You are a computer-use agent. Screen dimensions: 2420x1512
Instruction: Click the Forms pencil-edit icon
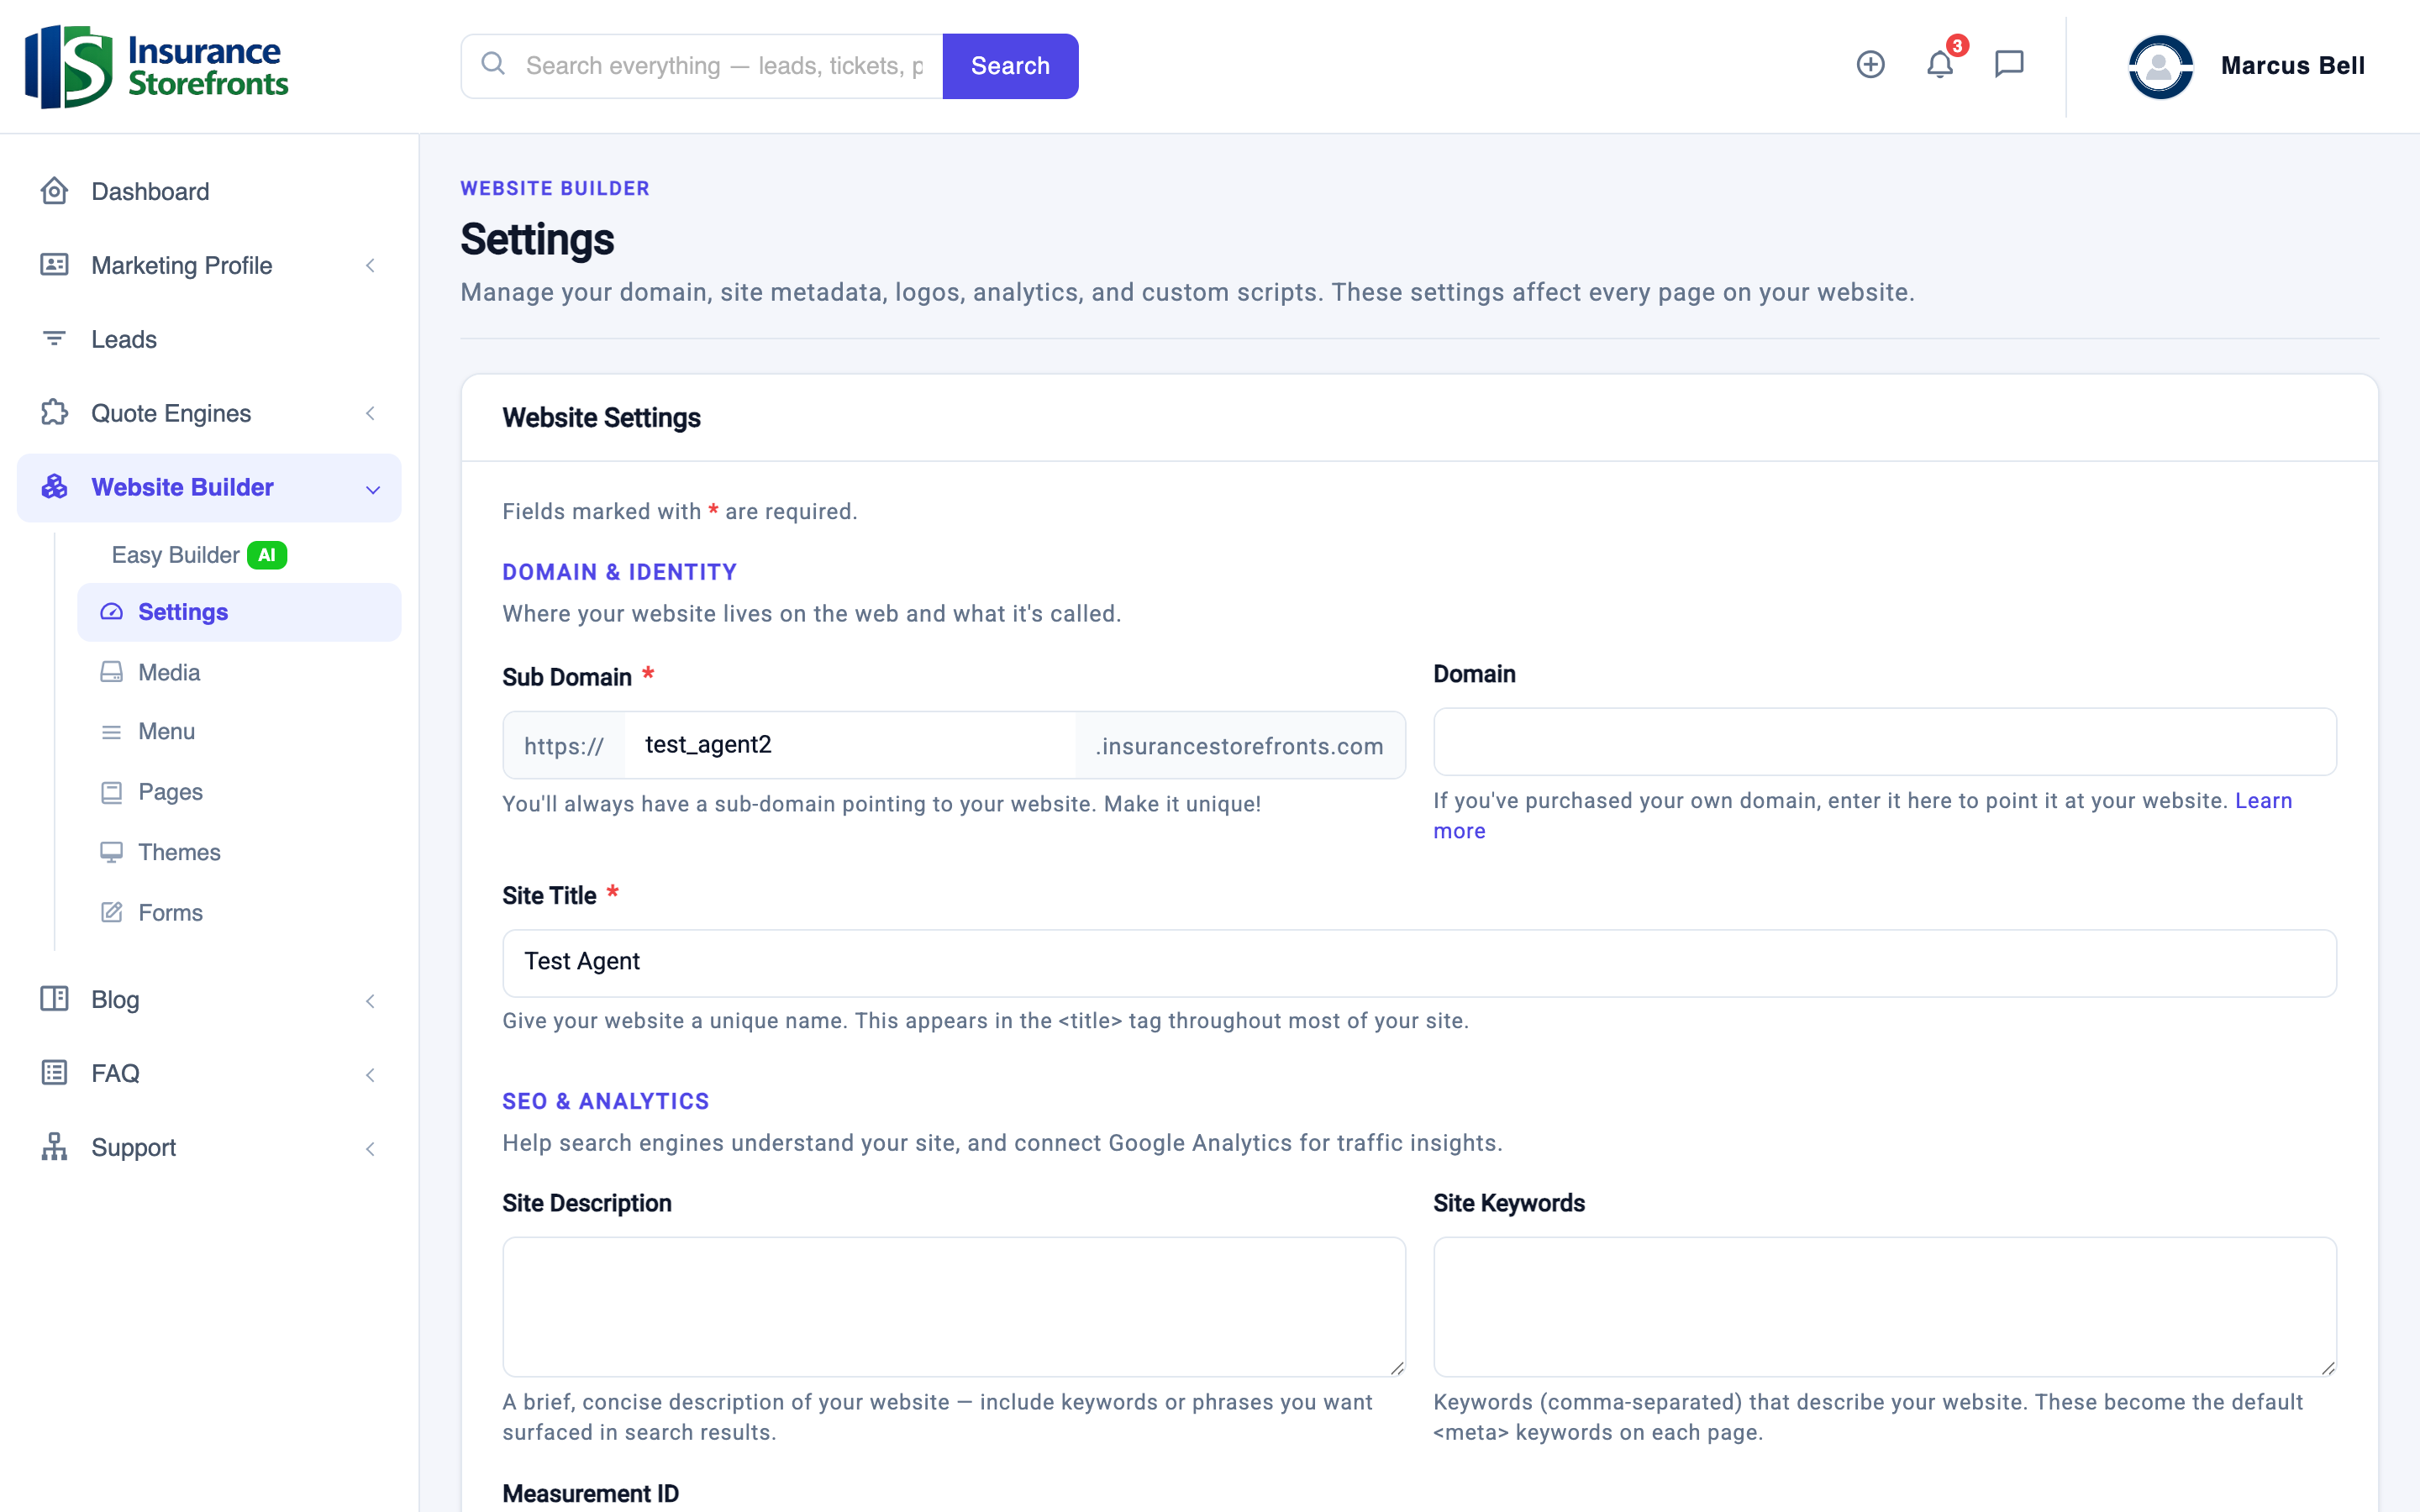coord(112,912)
